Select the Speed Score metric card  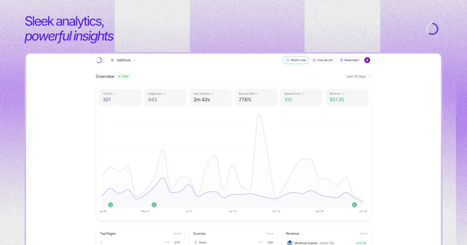click(x=302, y=97)
